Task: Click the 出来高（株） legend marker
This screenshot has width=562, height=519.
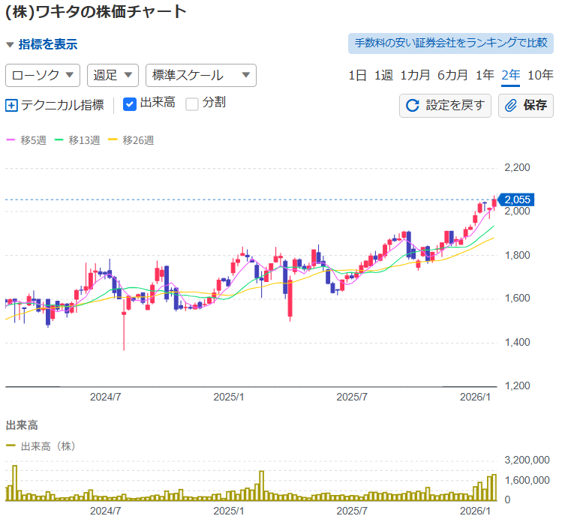Action: (11, 446)
